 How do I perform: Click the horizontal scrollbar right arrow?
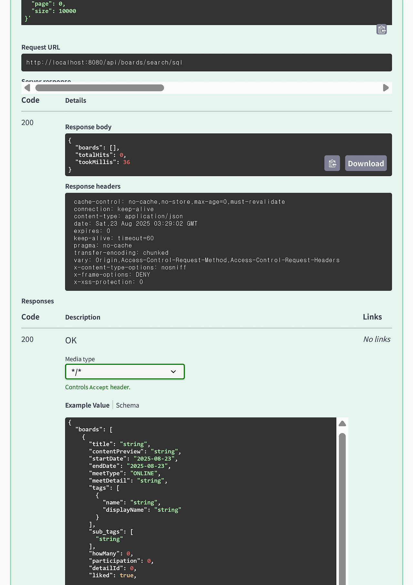click(386, 88)
